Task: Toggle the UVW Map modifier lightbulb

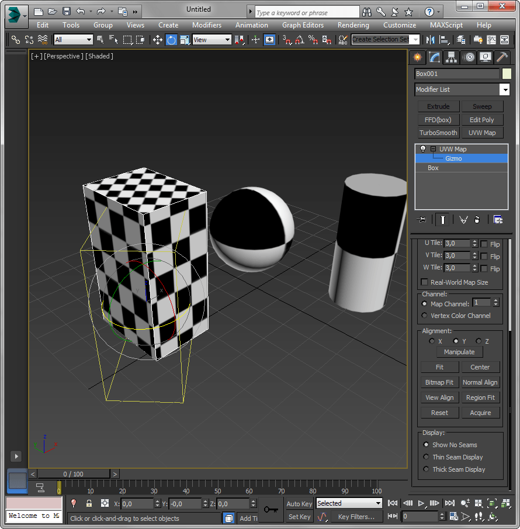Action: pos(423,149)
